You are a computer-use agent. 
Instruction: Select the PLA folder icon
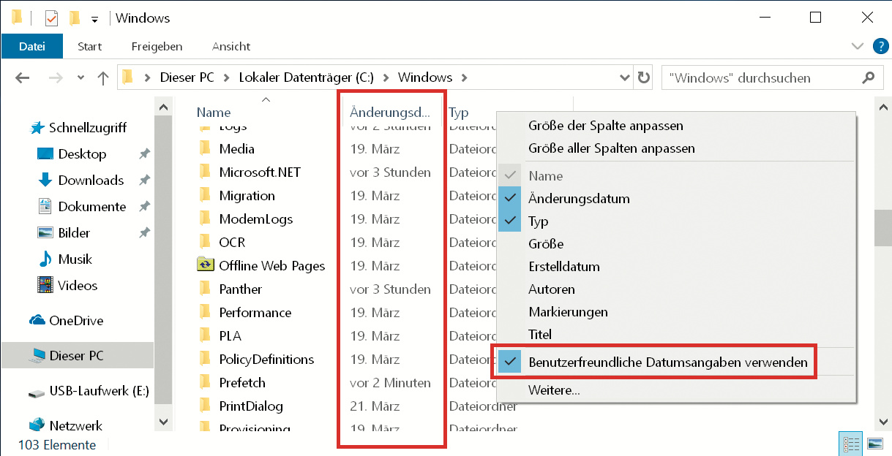click(x=205, y=335)
